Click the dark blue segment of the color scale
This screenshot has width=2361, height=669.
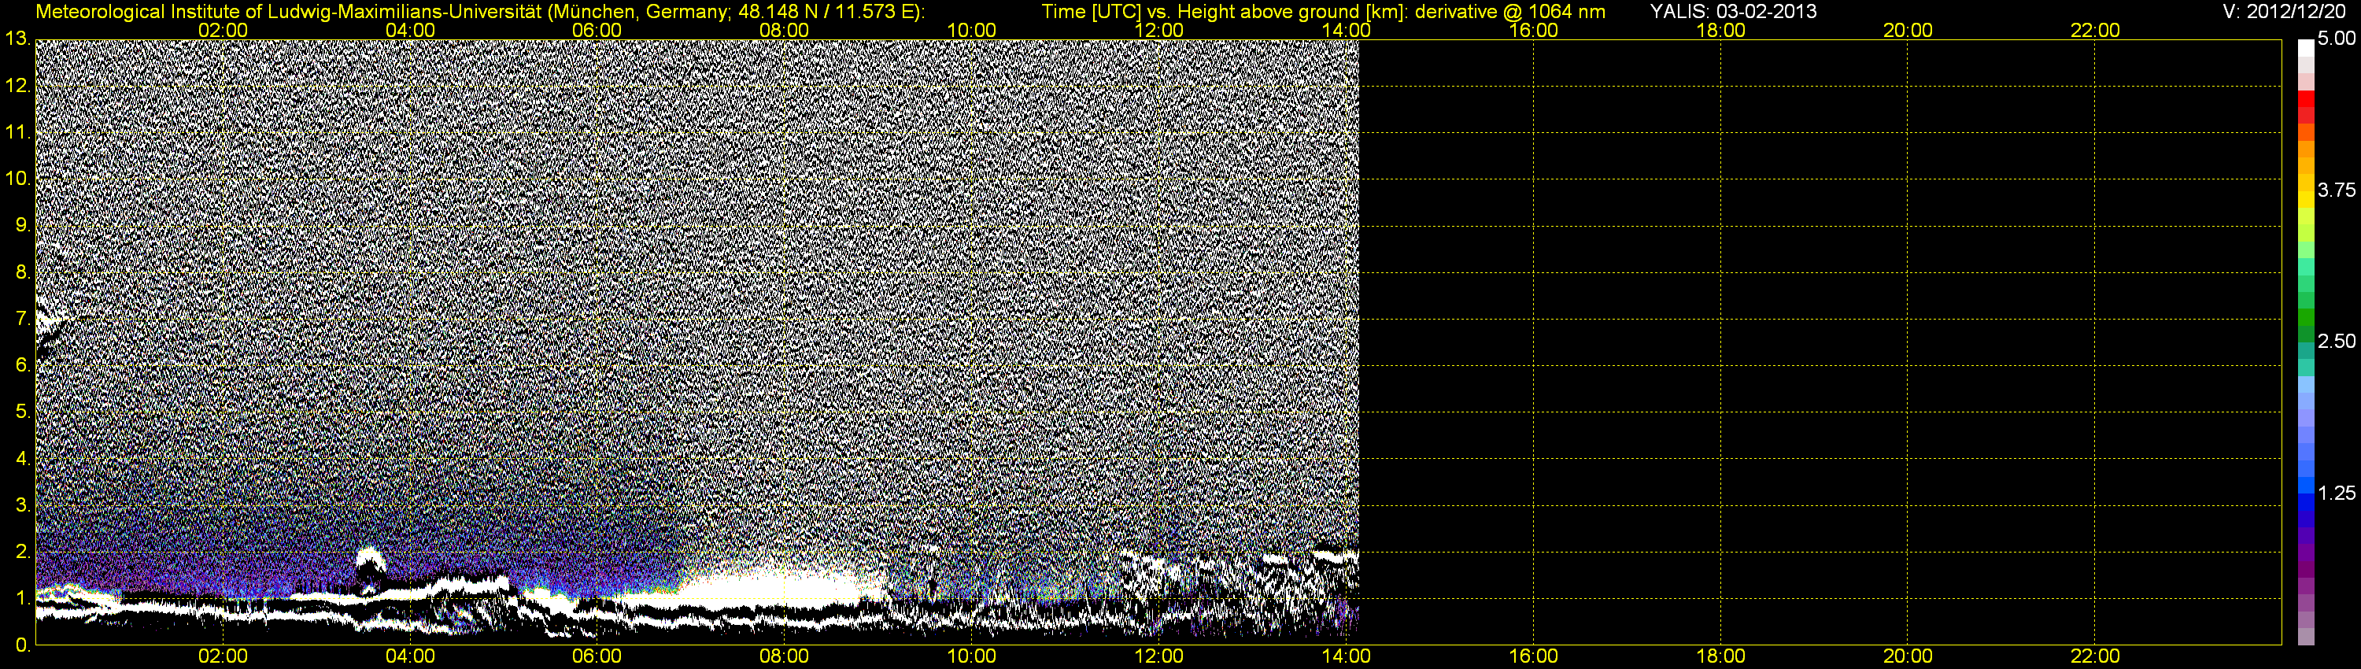click(x=2306, y=518)
